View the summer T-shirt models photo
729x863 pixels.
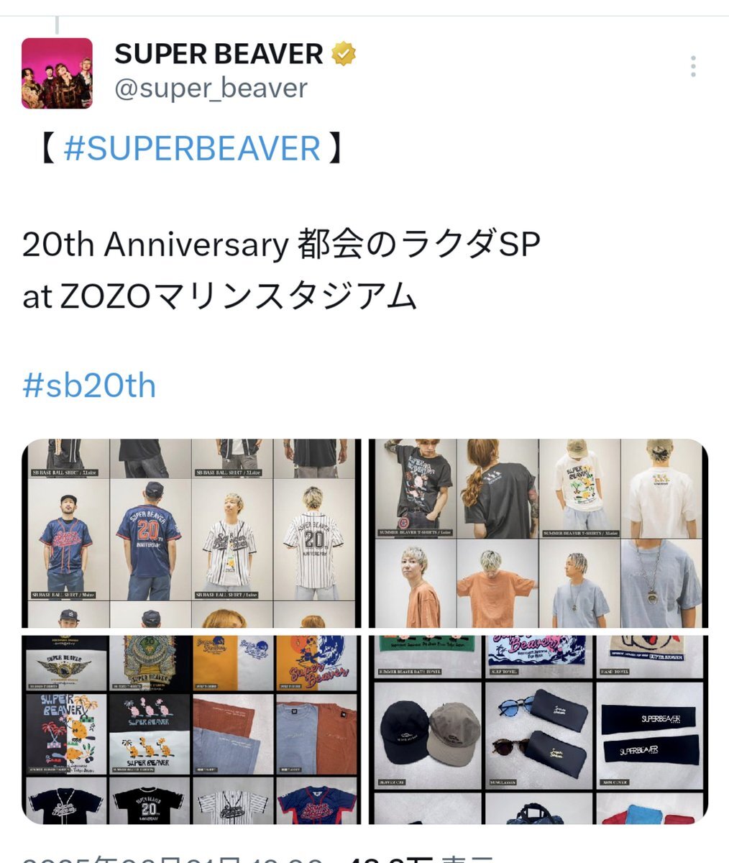pos(538,533)
